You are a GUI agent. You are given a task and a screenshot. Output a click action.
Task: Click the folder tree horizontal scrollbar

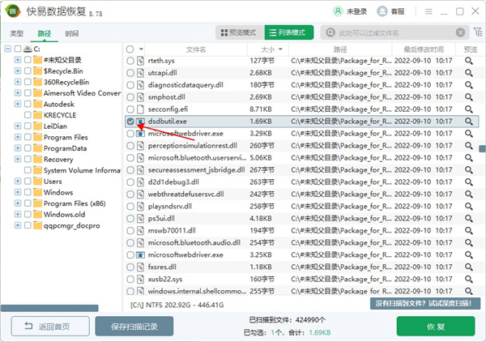(x=49, y=308)
